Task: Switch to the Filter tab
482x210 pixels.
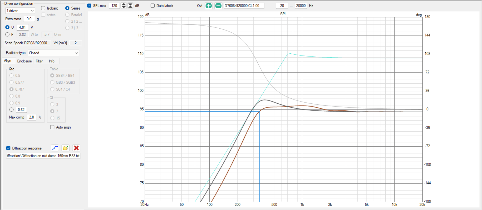Action: click(x=39, y=61)
